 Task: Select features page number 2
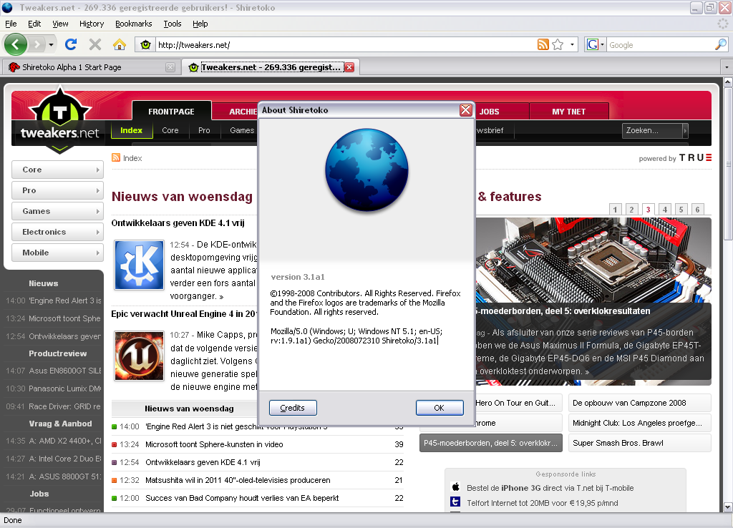pyautogui.click(x=631, y=210)
